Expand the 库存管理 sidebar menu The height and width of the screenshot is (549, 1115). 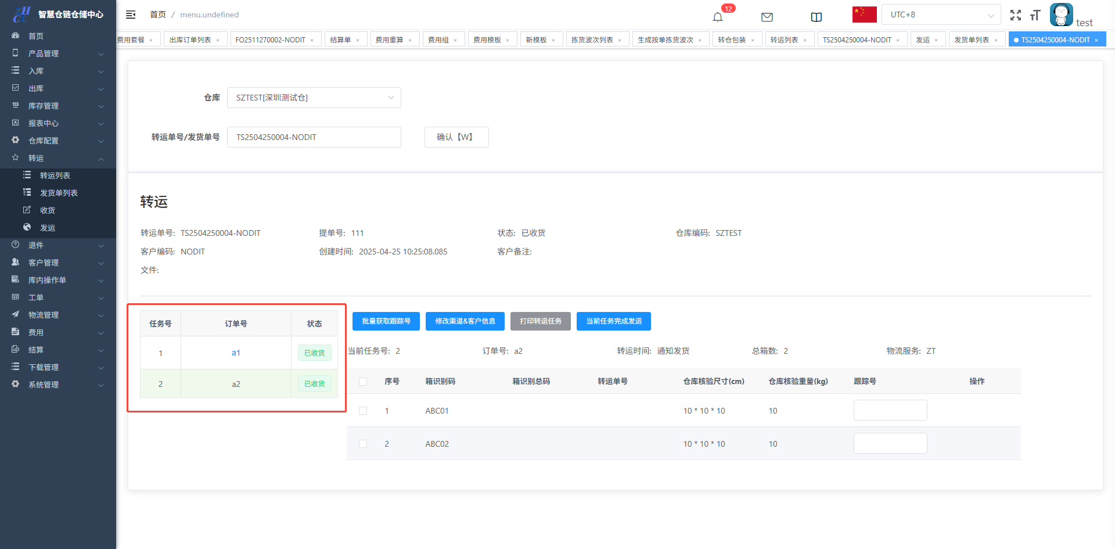[x=58, y=106]
